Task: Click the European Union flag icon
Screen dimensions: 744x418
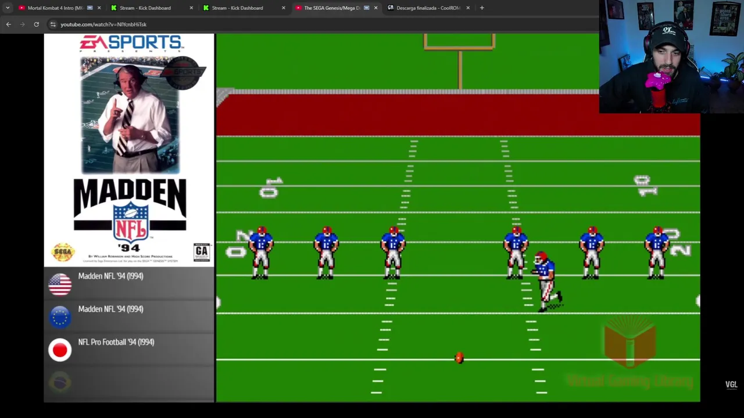Action: coord(60,317)
